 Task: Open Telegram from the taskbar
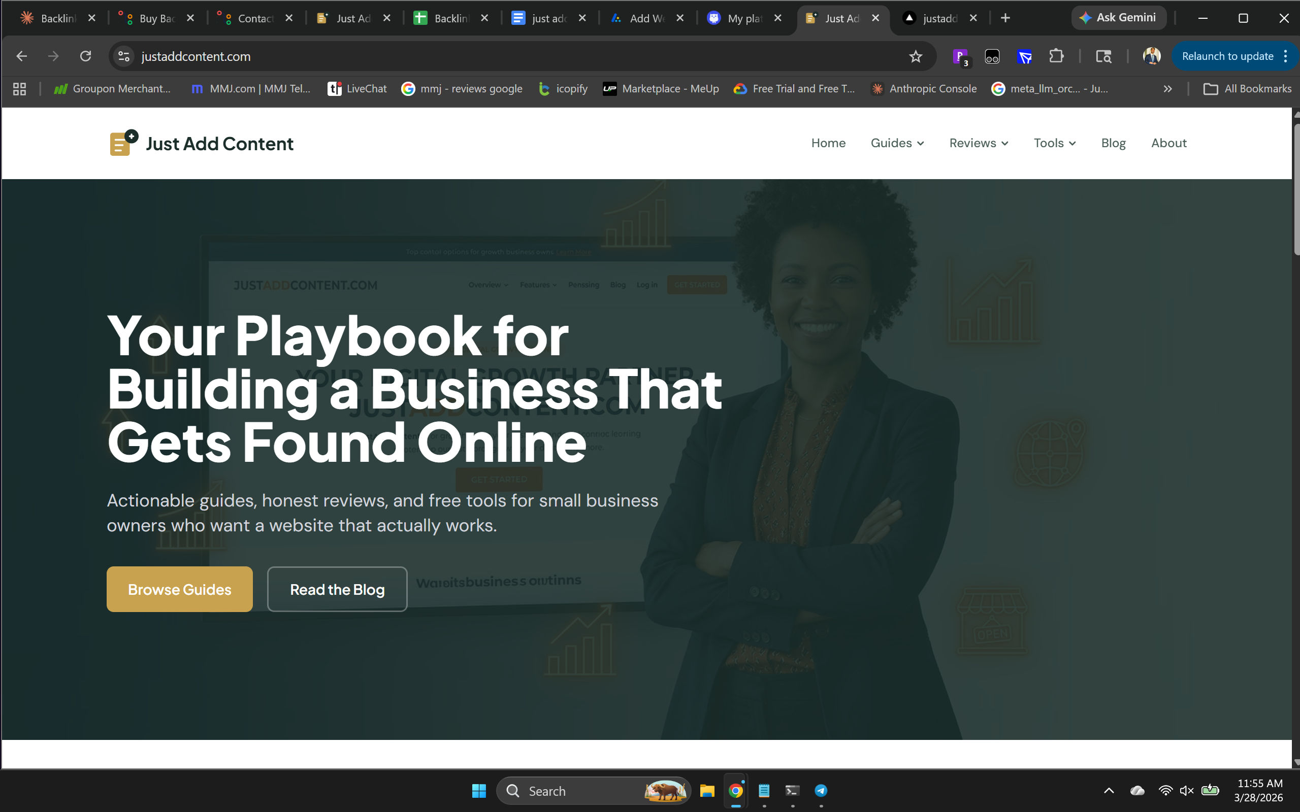point(821,791)
